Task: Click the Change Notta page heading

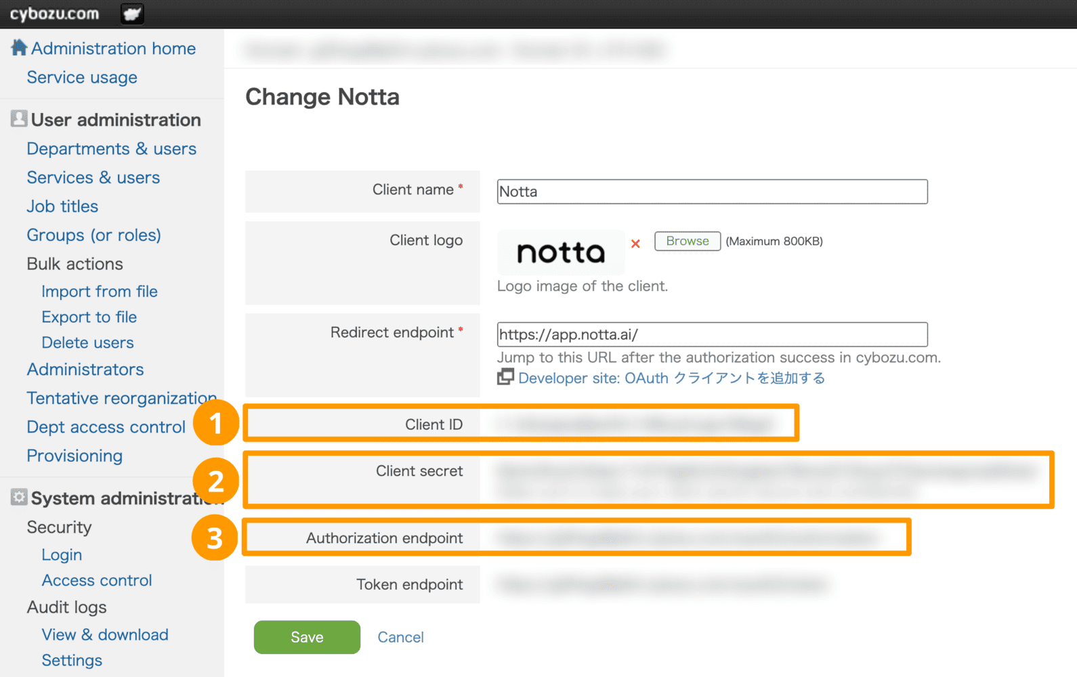Action: pos(322,97)
